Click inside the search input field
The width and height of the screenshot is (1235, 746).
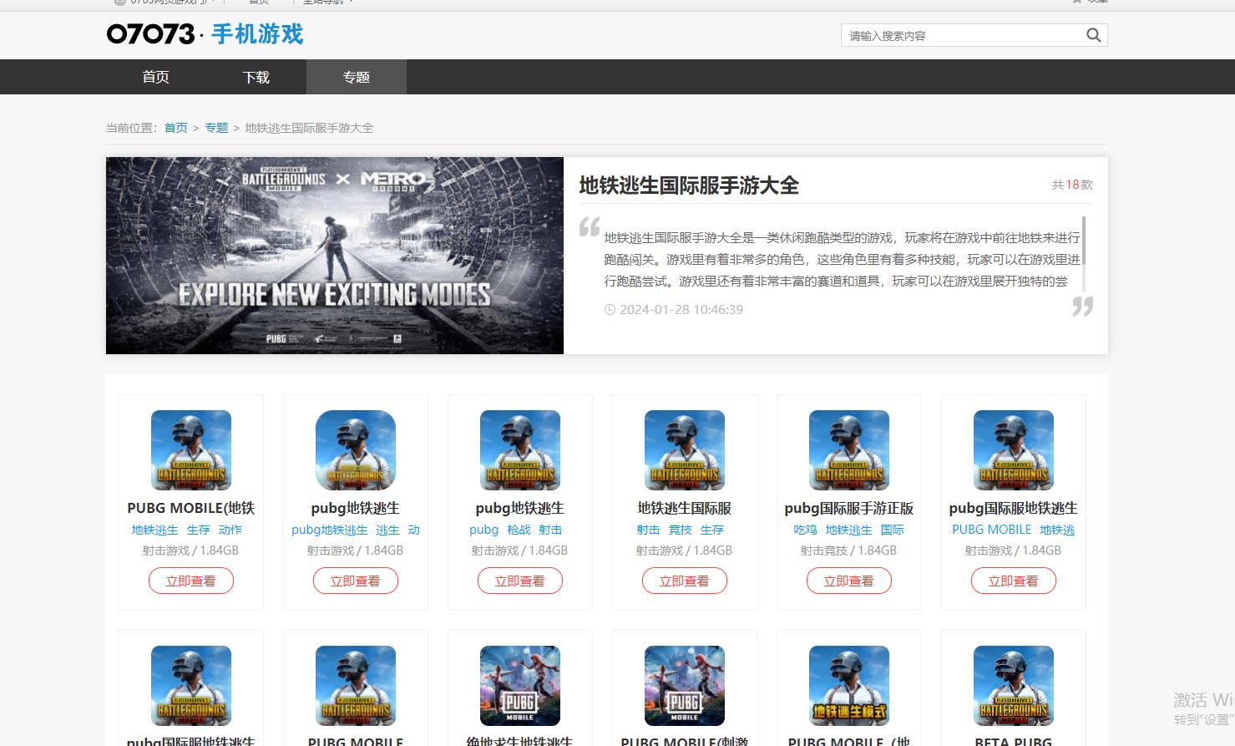[x=960, y=35]
